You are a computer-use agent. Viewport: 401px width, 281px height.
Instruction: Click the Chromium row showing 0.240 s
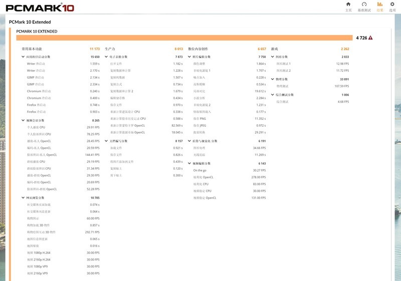click(63, 91)
